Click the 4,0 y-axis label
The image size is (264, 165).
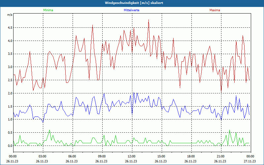coord(10,41)
